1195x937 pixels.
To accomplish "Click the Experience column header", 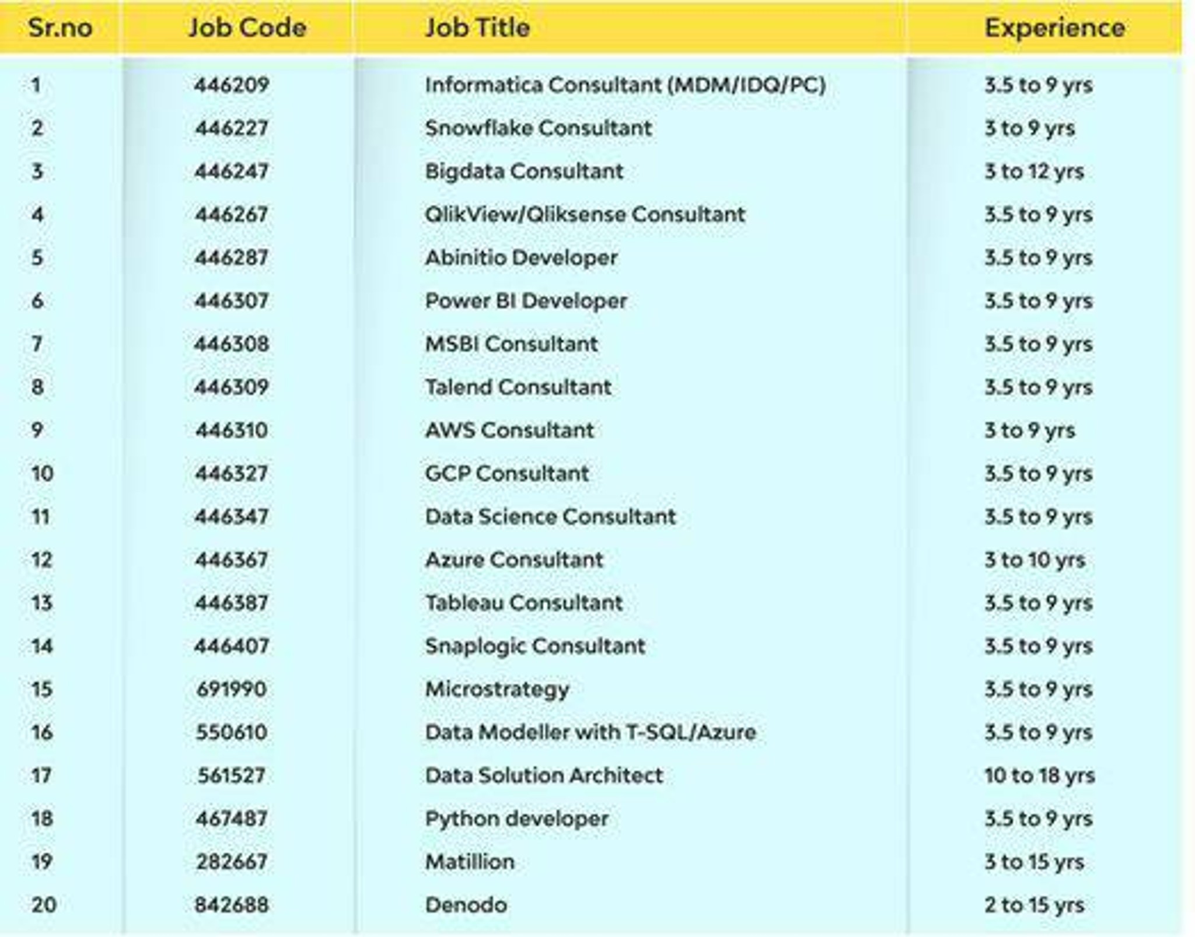I will [1054, 27].
